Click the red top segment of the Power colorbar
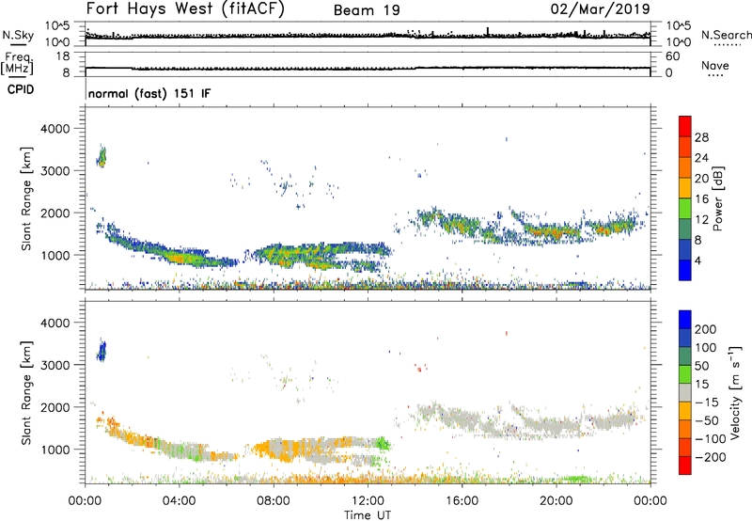This screenshot has width=752, height=521. coord(685,126)
